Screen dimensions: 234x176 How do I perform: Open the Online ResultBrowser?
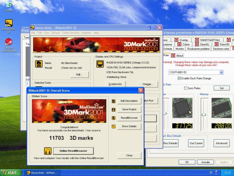coord(73,151)
